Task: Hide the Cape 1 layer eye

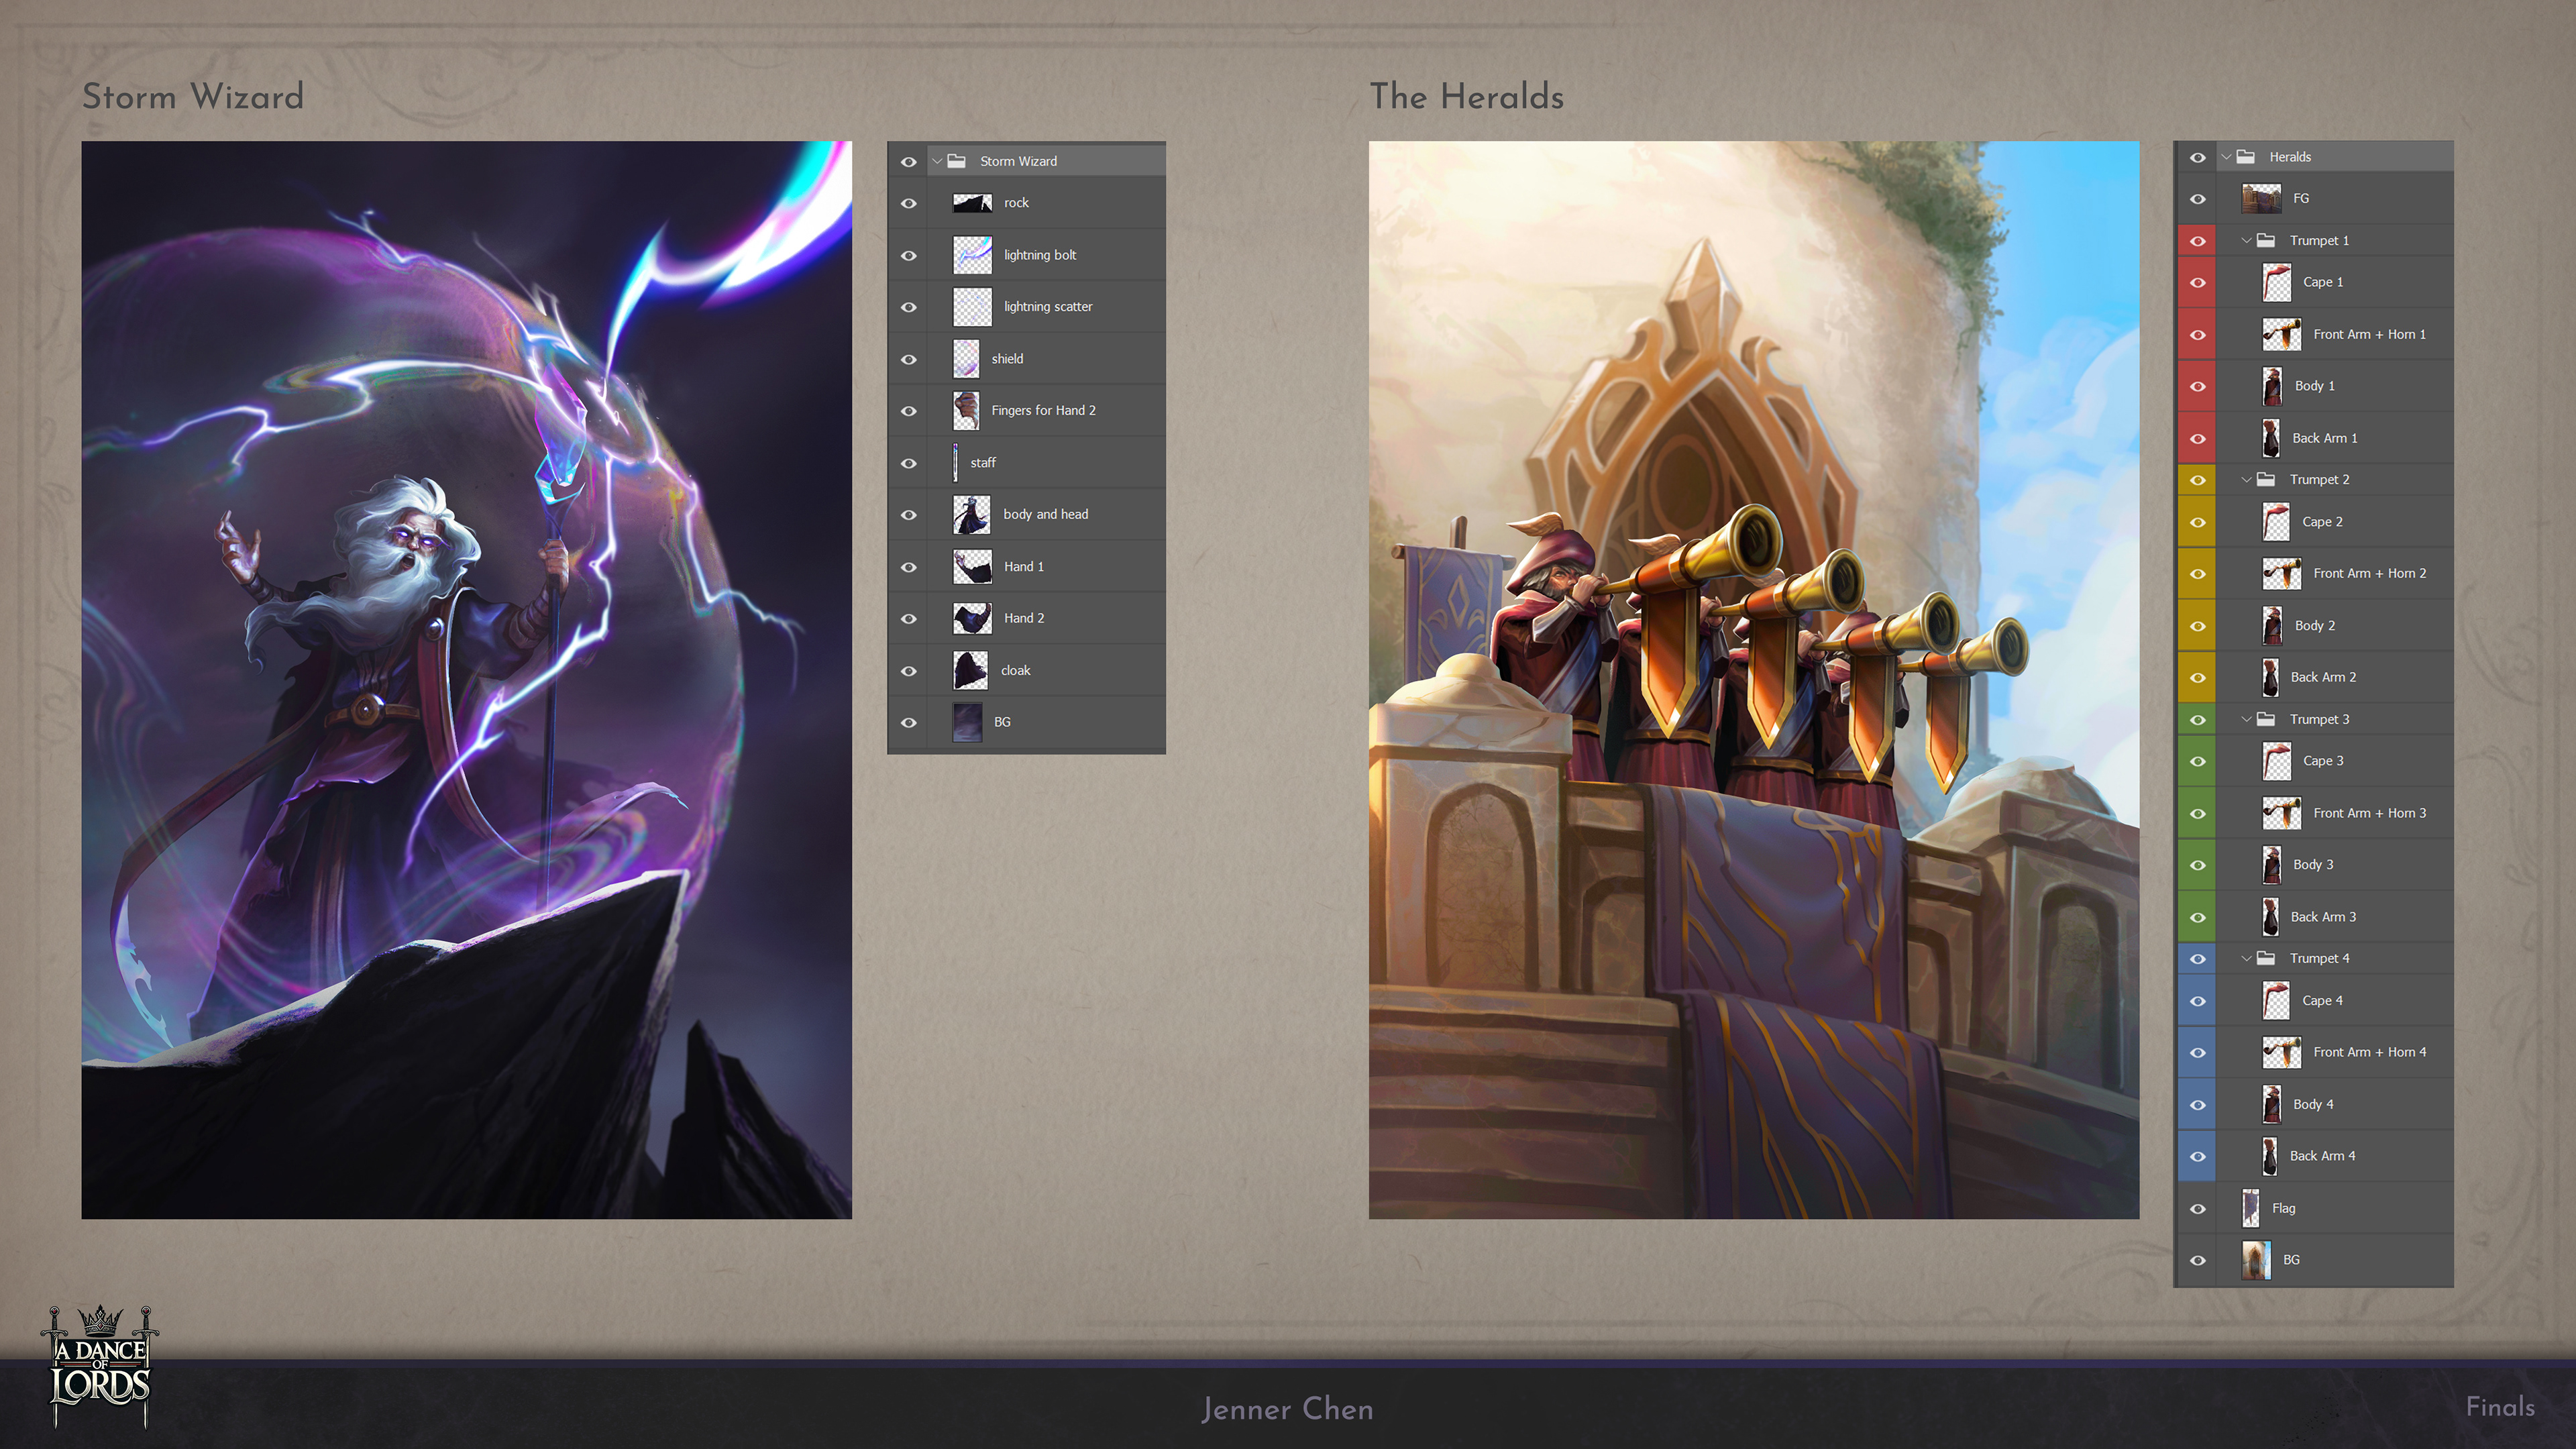Action: click(2197, 282)
